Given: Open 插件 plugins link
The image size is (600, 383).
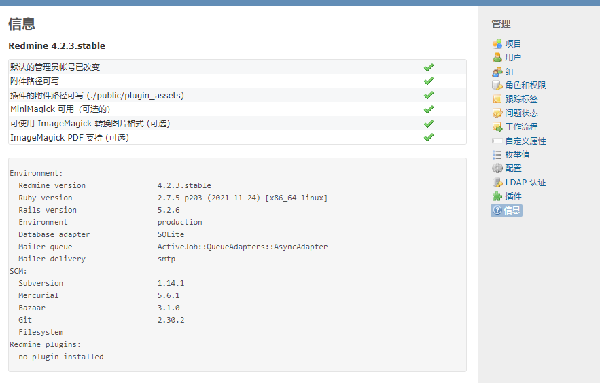Looking at the screenshot, I should [x=513, y=196].
